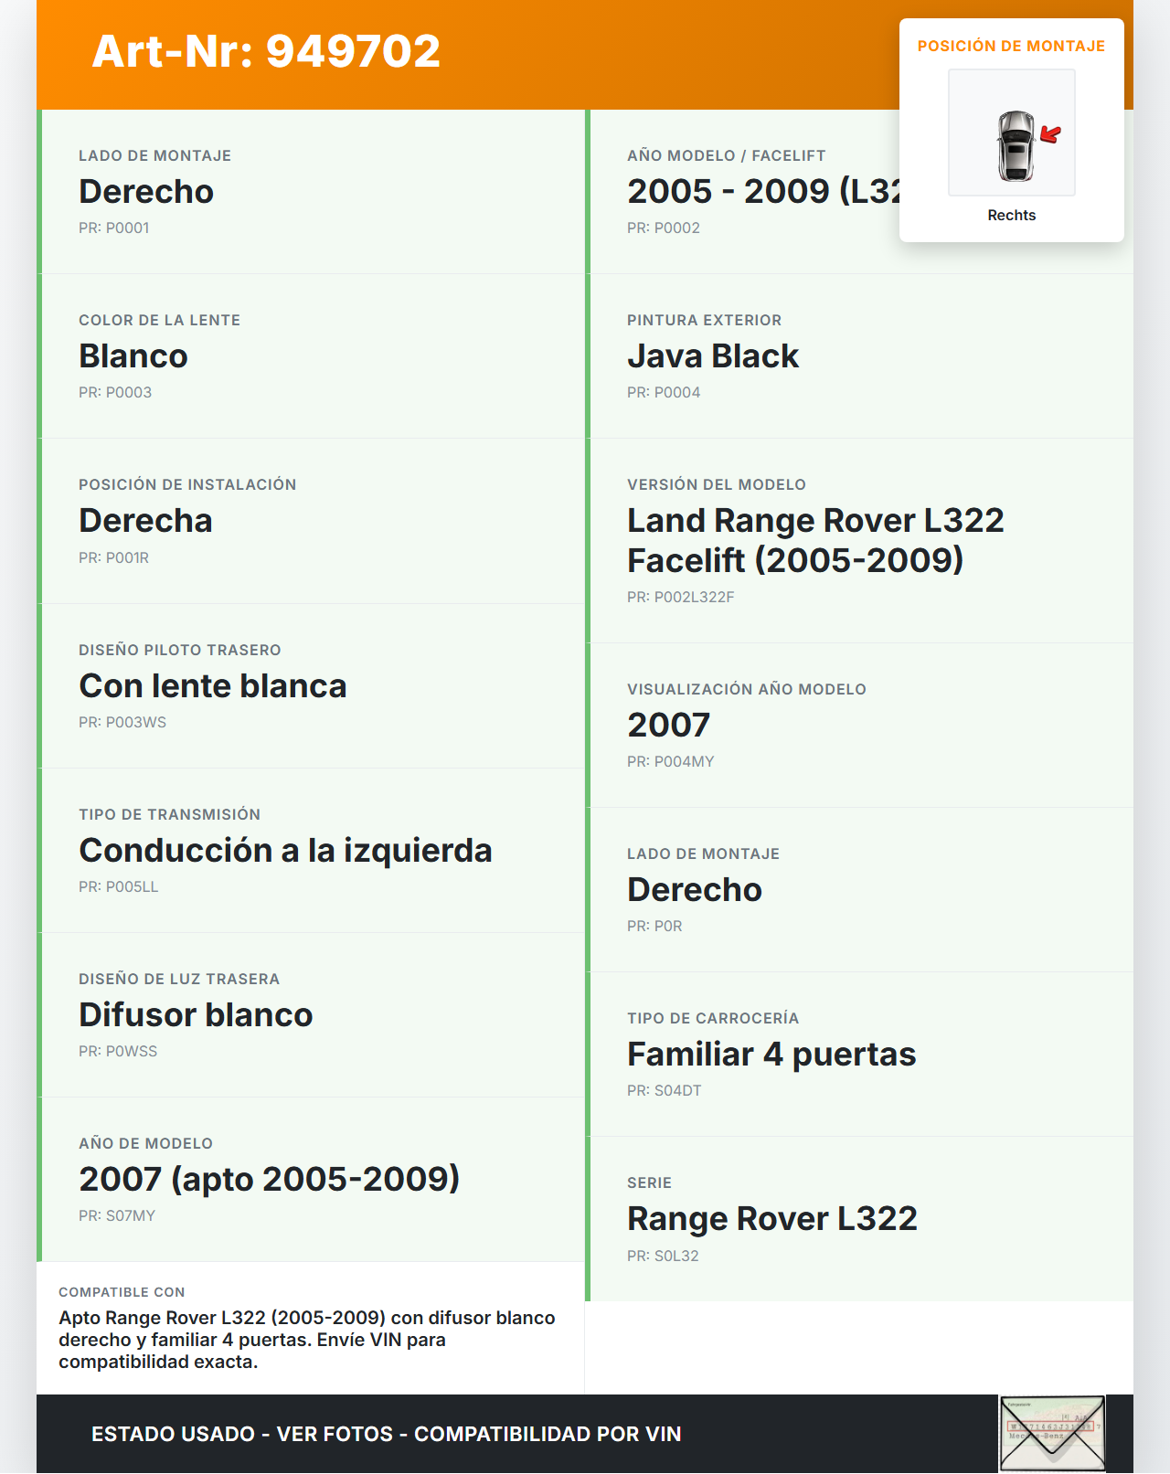
Task: Click the '2007' model year display value
Action: (668, 725)
